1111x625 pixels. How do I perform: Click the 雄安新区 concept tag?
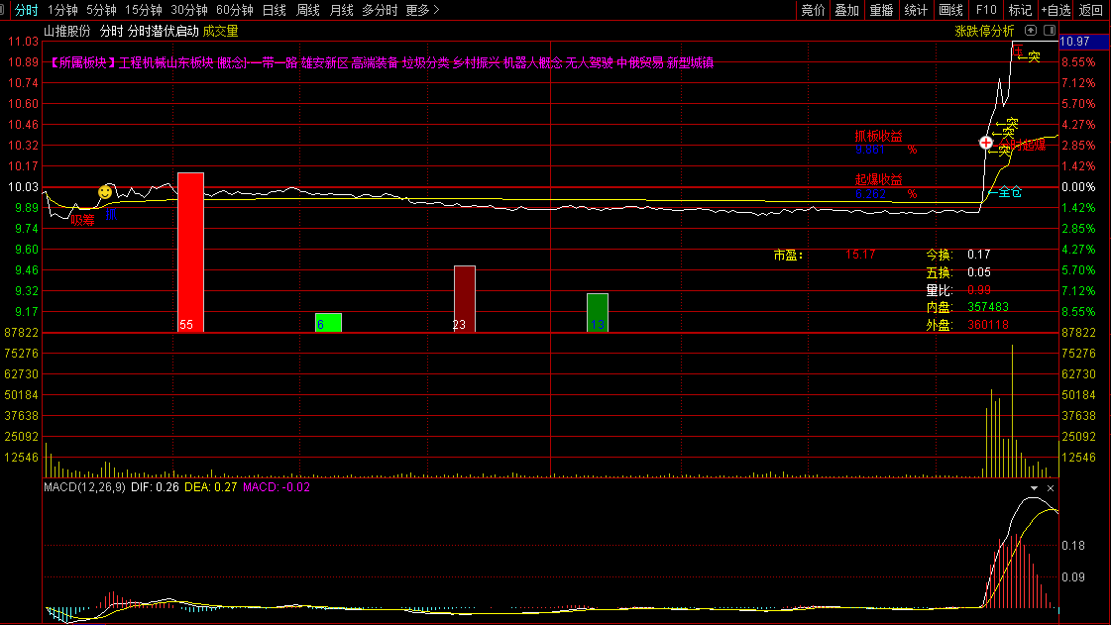tap(324, 63)
